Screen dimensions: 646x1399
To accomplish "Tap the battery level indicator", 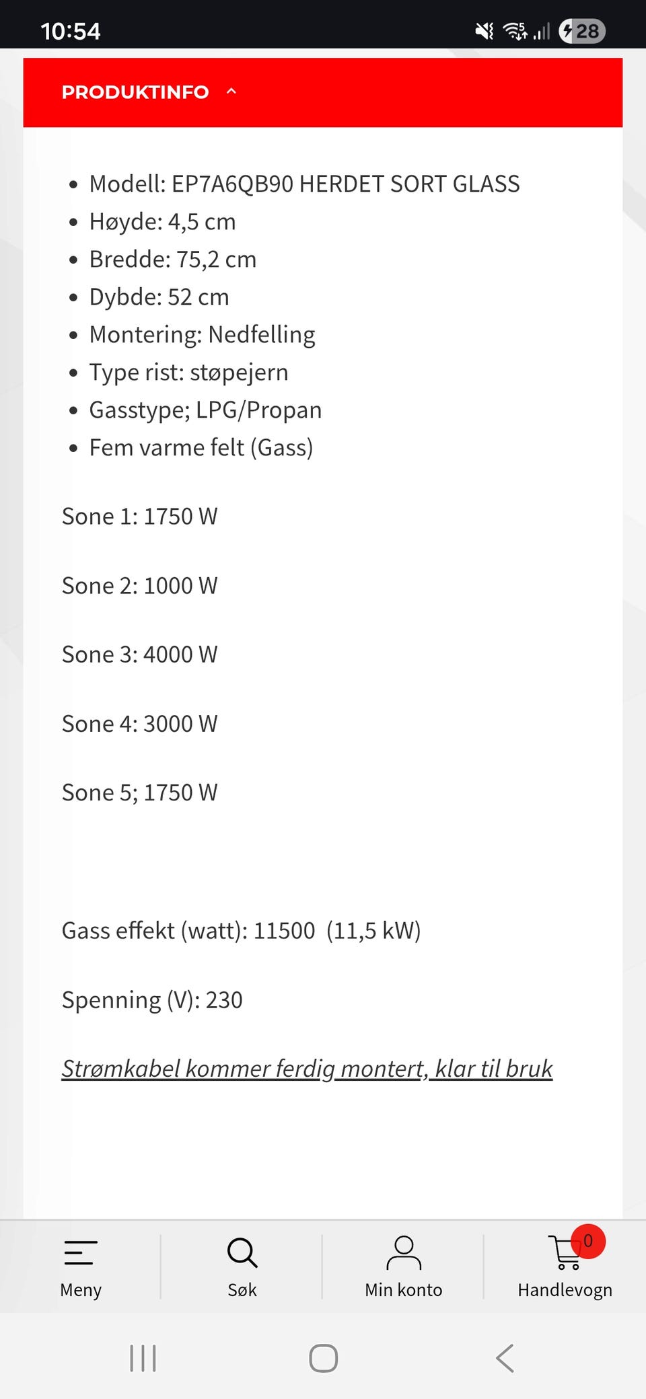I will [x=582, y=31].
